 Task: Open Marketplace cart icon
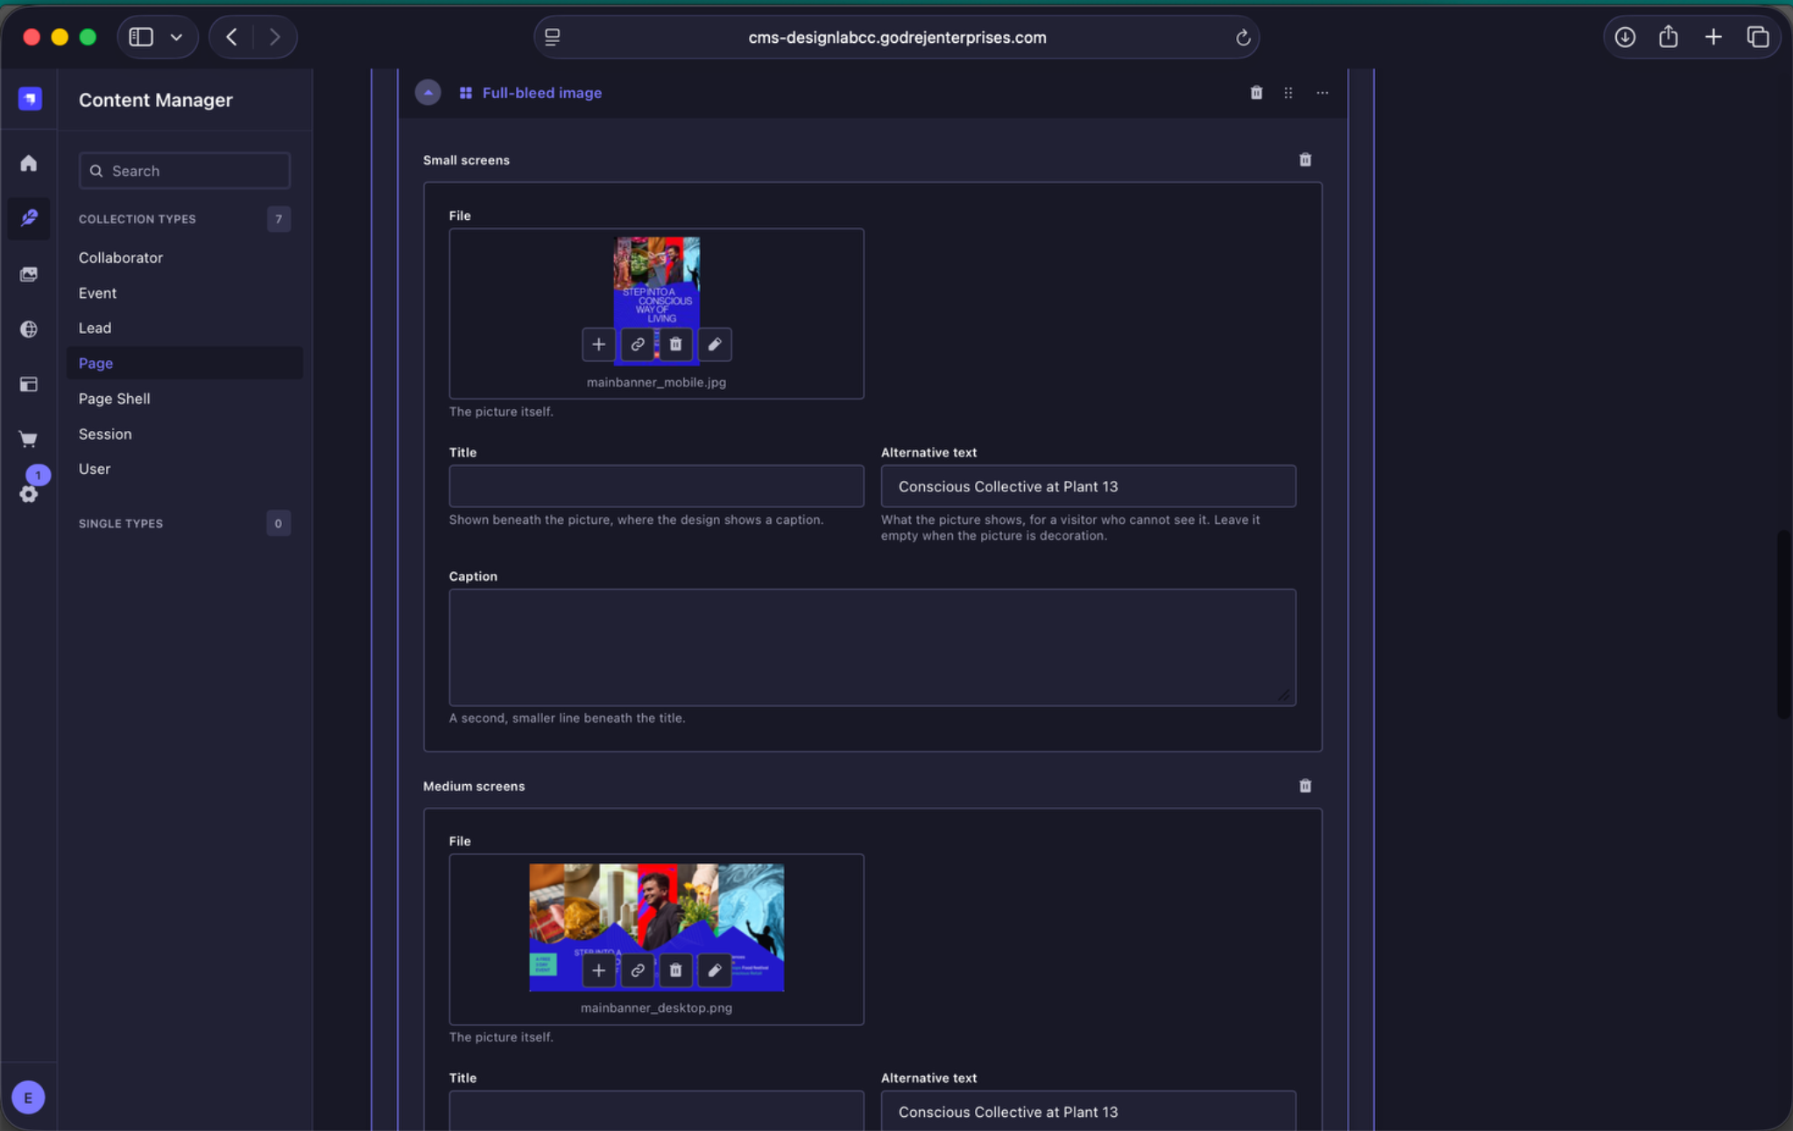coord(29,439)
